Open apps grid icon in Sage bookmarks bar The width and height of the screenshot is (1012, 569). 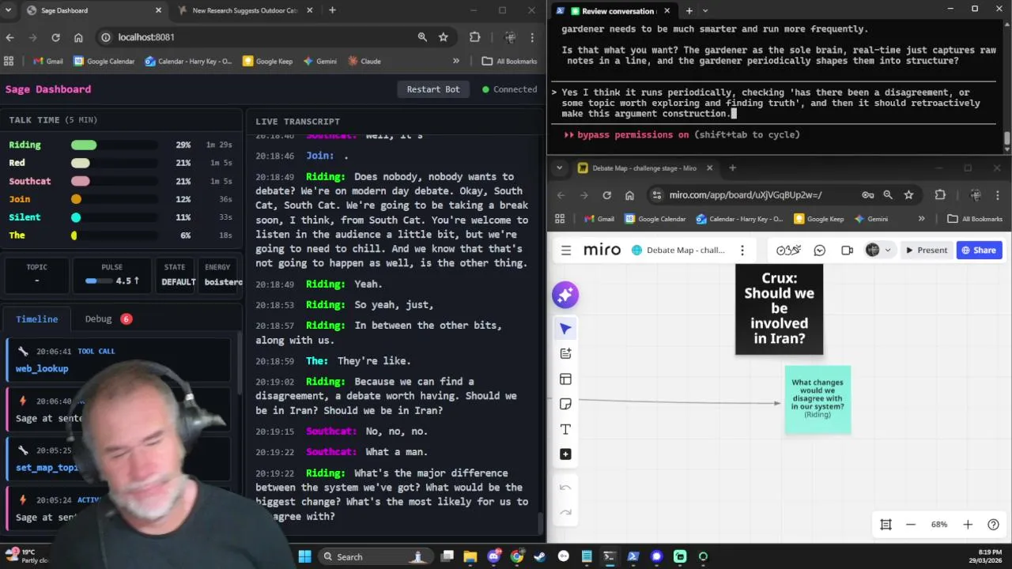[9, 61]
